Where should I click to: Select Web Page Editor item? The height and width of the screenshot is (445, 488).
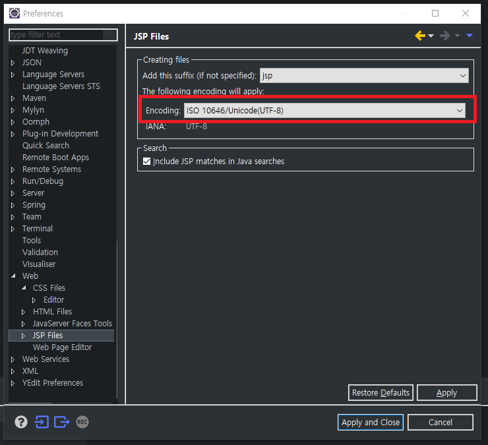62,347
